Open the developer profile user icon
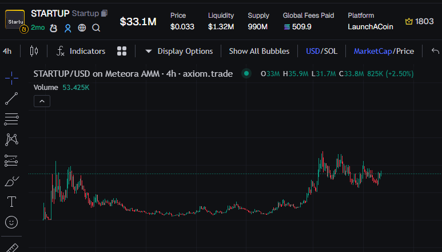The image size is (442, 252). point(67,28)
